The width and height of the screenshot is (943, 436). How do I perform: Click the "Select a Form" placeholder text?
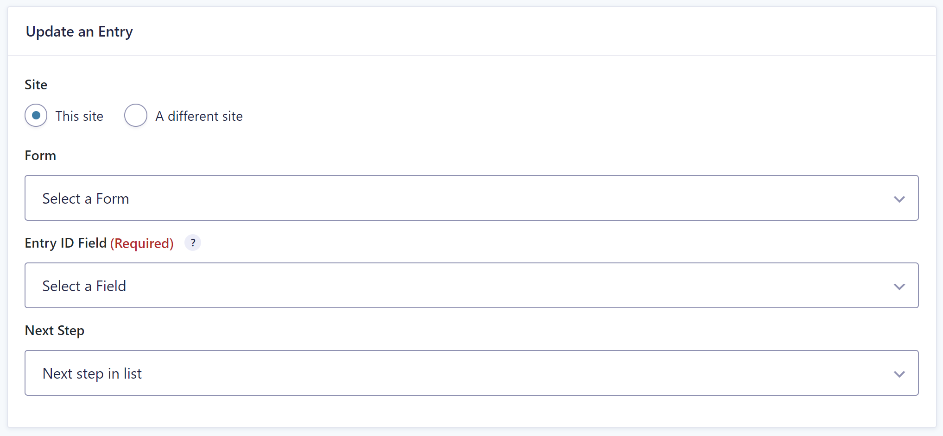coord(86,199)
